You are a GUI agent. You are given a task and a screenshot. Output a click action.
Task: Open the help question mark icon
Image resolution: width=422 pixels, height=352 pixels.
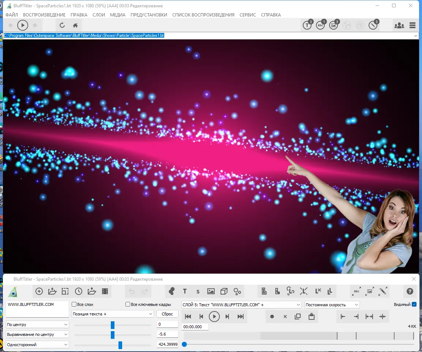410,291
